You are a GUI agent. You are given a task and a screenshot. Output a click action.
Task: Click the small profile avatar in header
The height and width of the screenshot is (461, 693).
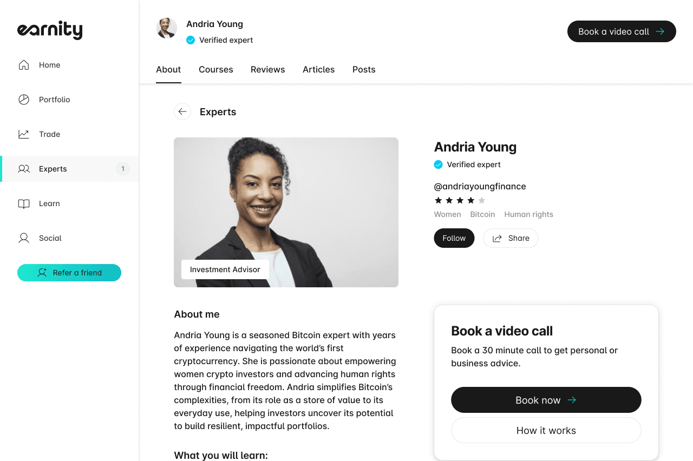(167, 28)
